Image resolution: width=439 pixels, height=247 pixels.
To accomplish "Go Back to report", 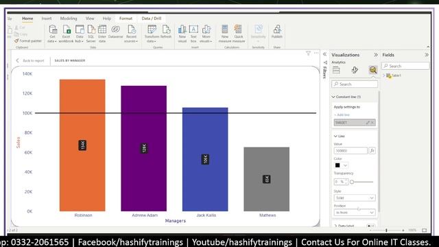I will point(30,60).
